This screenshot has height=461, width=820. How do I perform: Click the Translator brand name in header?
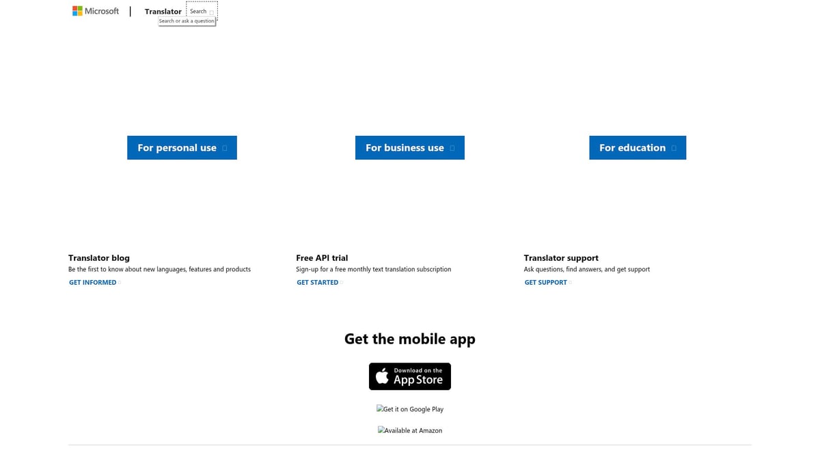tap(163, 11)
